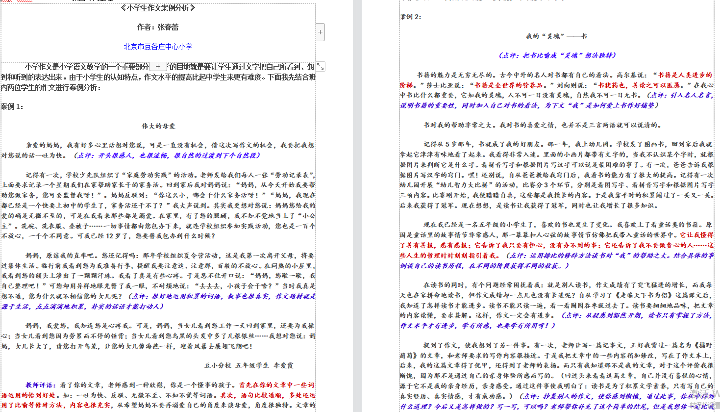
Task: Open the 北京市豆各庄中心小学 blue link
Action: 158,47
